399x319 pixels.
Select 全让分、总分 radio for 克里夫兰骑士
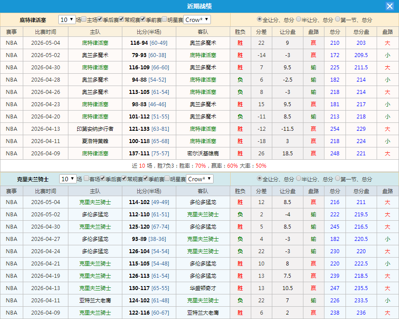pos(259,179)
